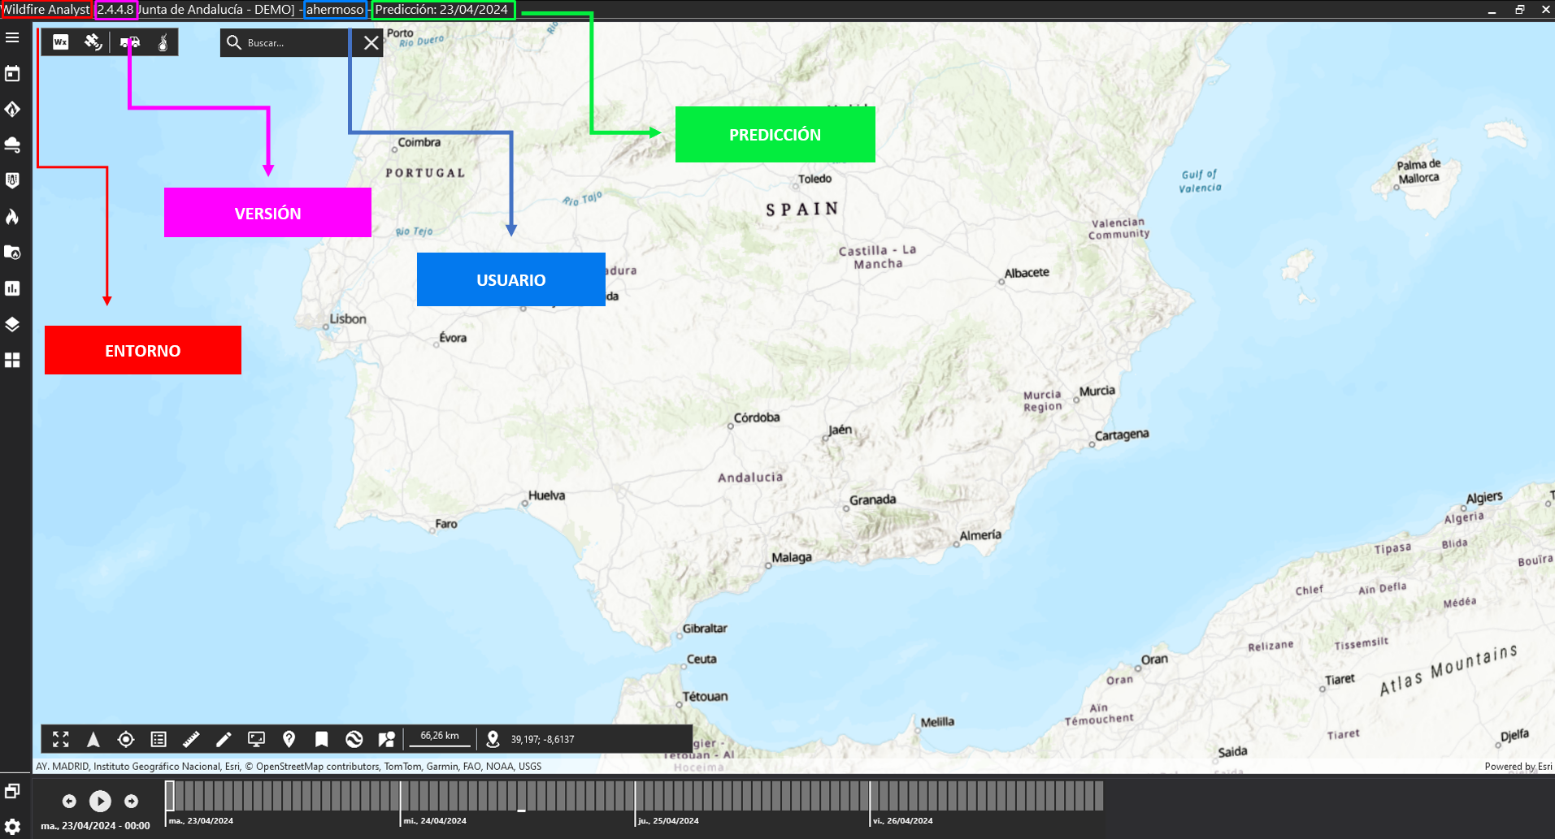Toggle the vehicle resources truck layer
The image size is (1555, 839).
click(x=130, y=42)
